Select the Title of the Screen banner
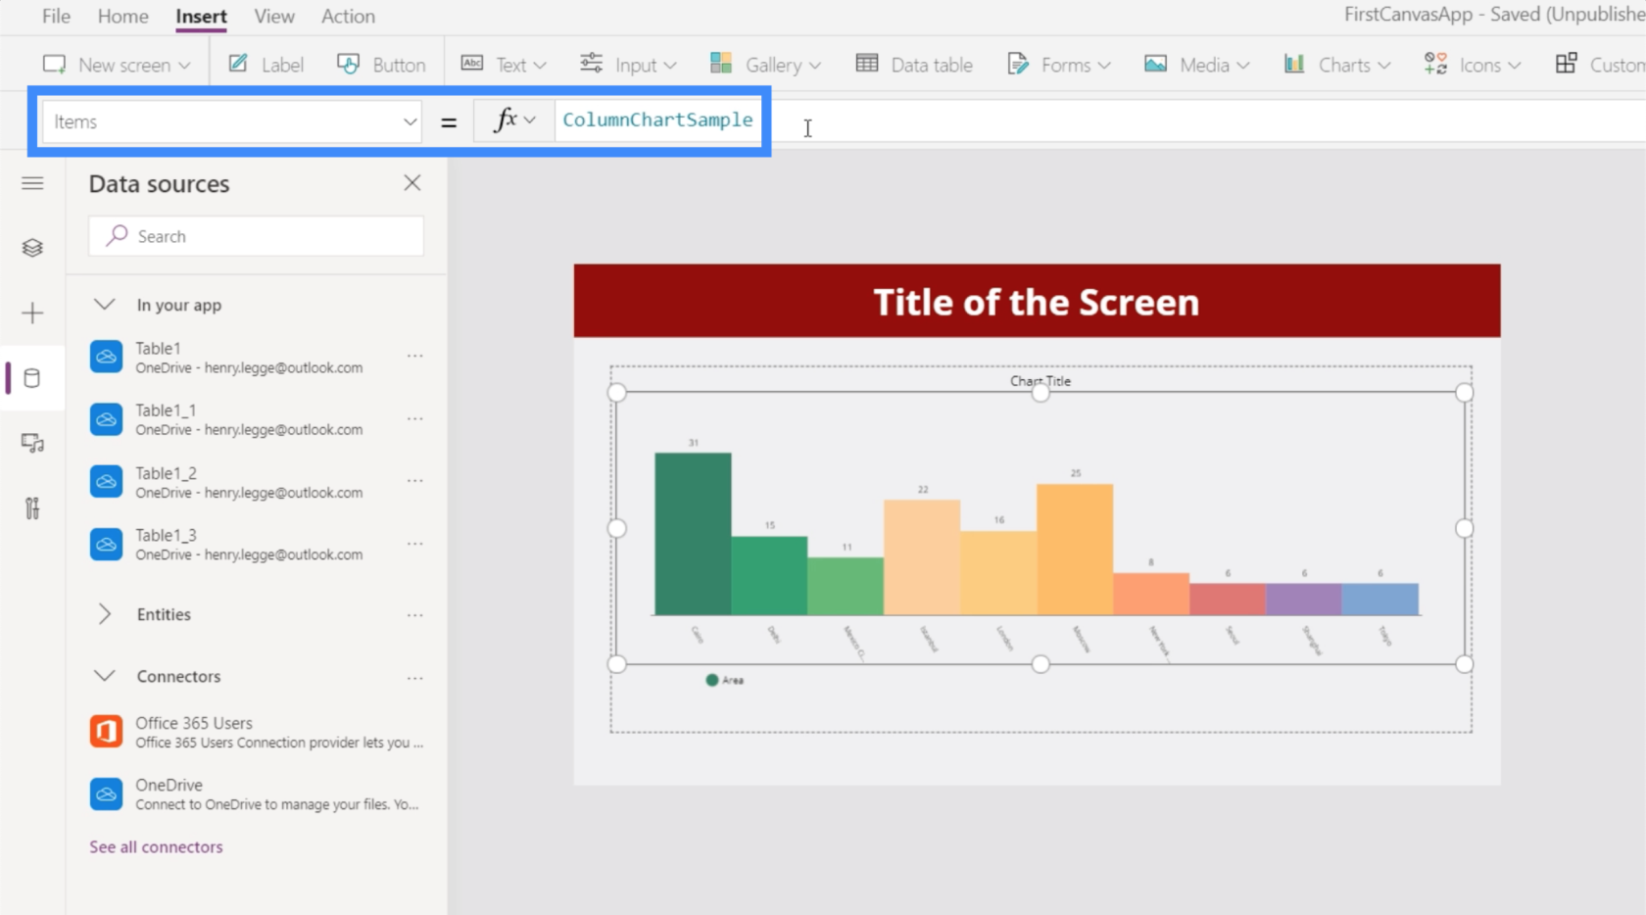Screen dimensions: 1646x915 point(1037,301)
